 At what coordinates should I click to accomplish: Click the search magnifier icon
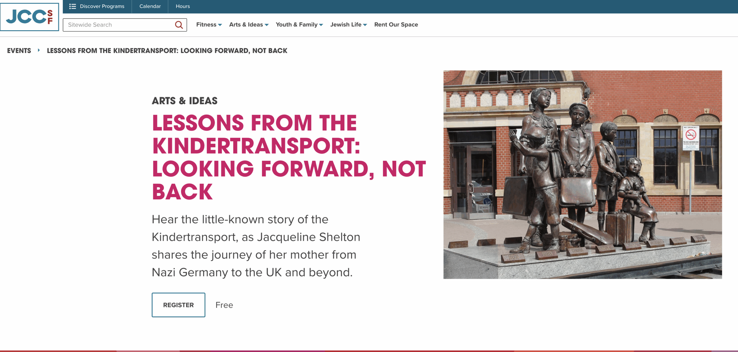coord(179,25)
